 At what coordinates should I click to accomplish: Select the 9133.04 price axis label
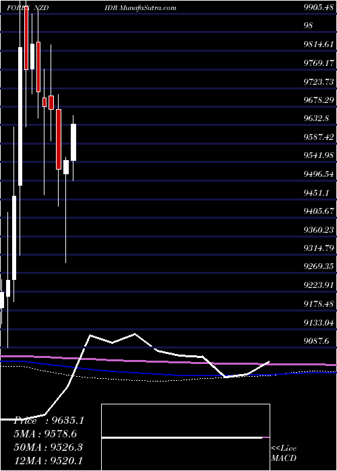point(319,322)
